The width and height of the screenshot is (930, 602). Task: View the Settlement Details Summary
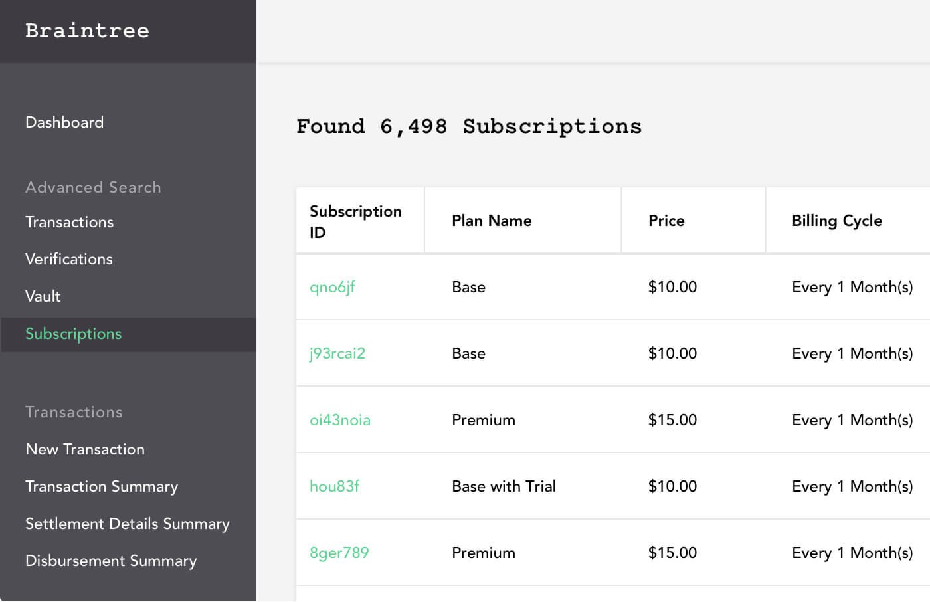[128, 524]
